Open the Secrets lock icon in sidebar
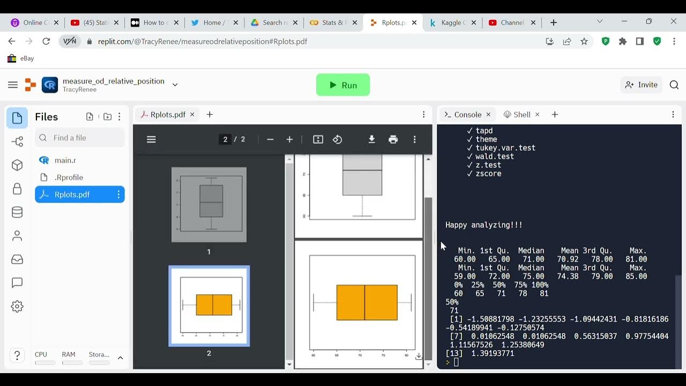Viewport: 686px width, 386px height. coord(17,189)
